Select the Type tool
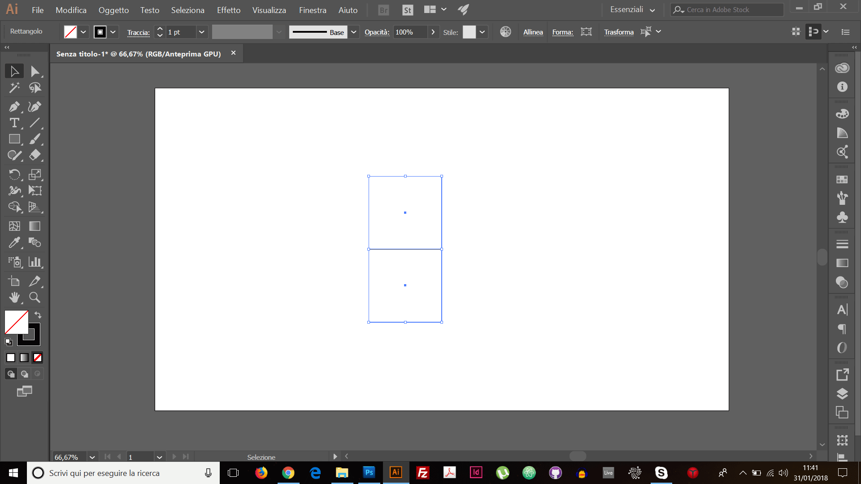The width and height of the screenshot is (861, 484). click(x=15, y=122)
